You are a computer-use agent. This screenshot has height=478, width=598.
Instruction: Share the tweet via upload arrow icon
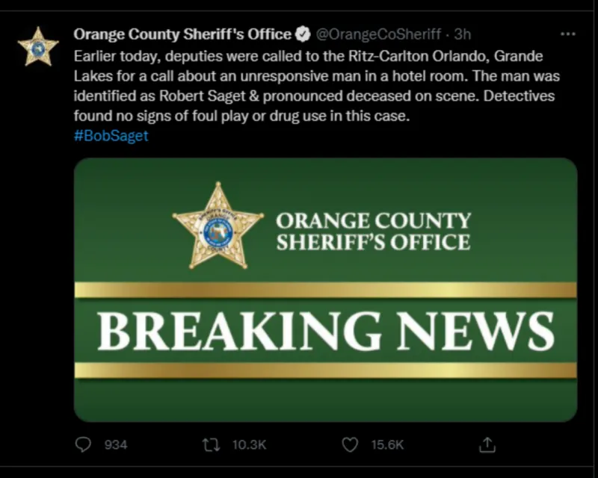487,444
